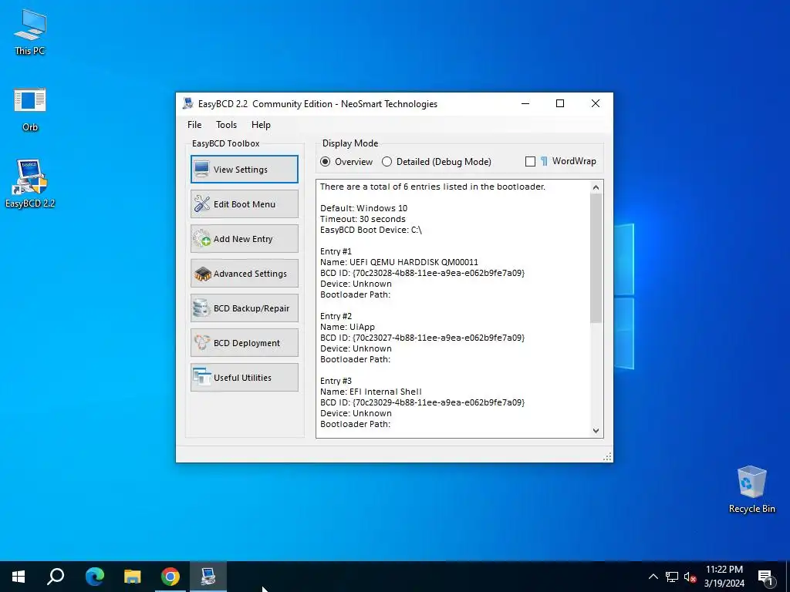The height and width of the screenshot is (592, 790).
Task: Select the Overview display mode
Action: [326, 162]
